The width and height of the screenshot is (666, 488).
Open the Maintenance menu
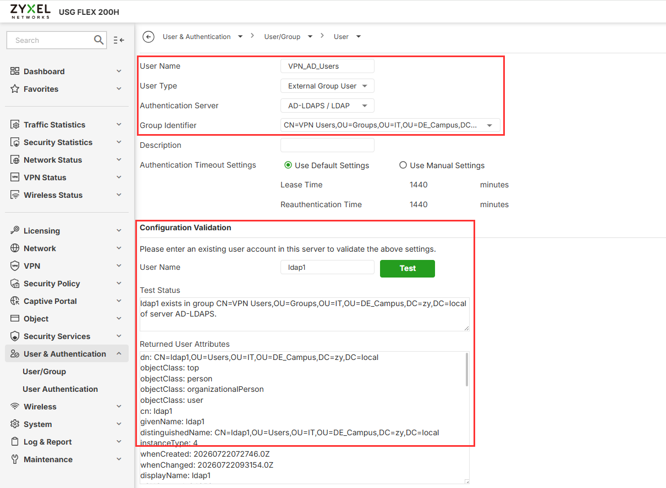(x=67, y=459)
